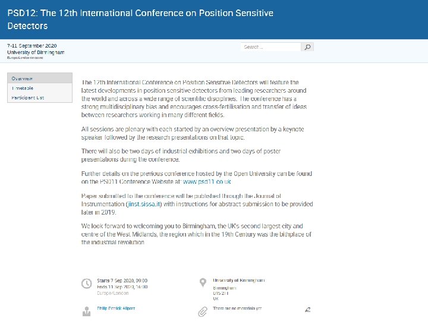
Task: Click the PSD12 conference title header
Action: (x=140, y=19)
